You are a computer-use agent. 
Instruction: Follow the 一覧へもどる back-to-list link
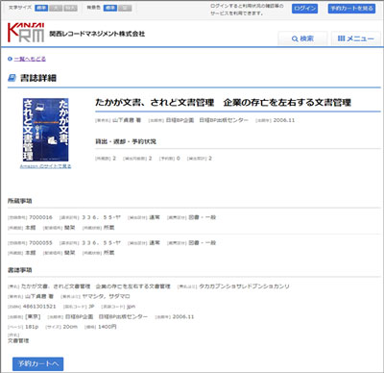click(x=30, y=59)
